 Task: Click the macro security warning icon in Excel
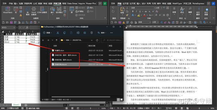(x=21, y=15)
